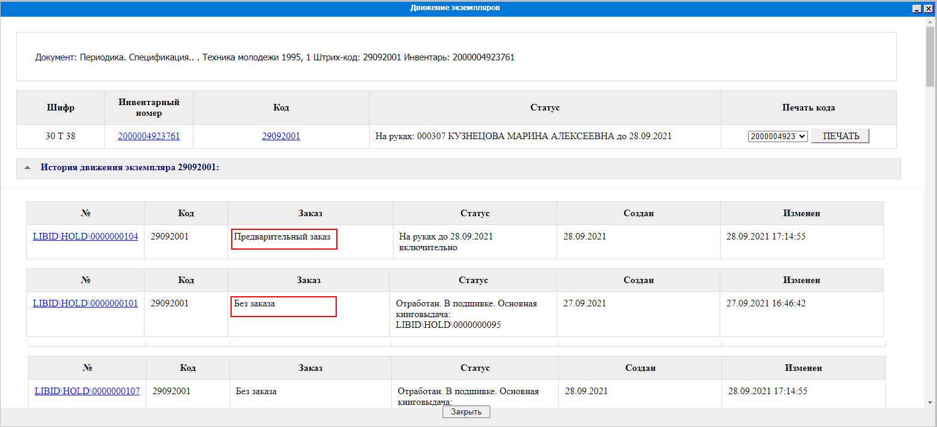Screen dimensions: 937x427
Task: Click code 29092001 in row 0000000107
Action: [171, 391]
